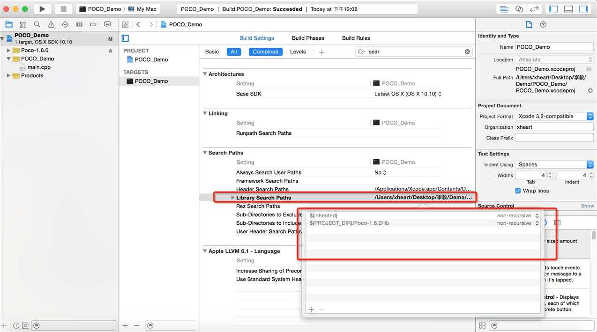Image resolution: width=597 pixels, height=332 pixels.
Task: Collapse the Architectures section
Action: (x=205, y=74)
